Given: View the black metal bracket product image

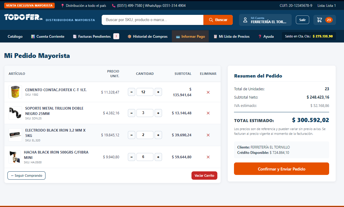Looking at the screenshot, I should click(x=15, y=113).
